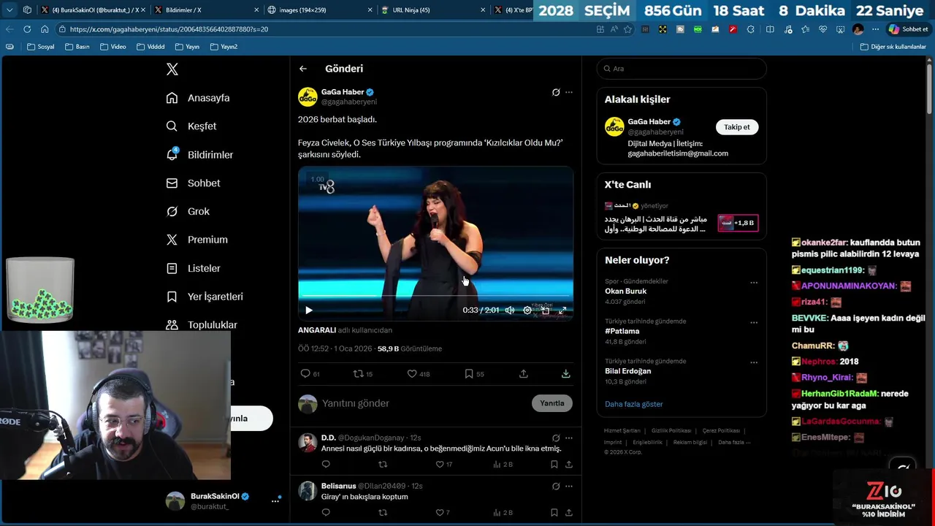Click the Yanıtla button
Screen dimensions: 935x526
(x=552, y=403)
